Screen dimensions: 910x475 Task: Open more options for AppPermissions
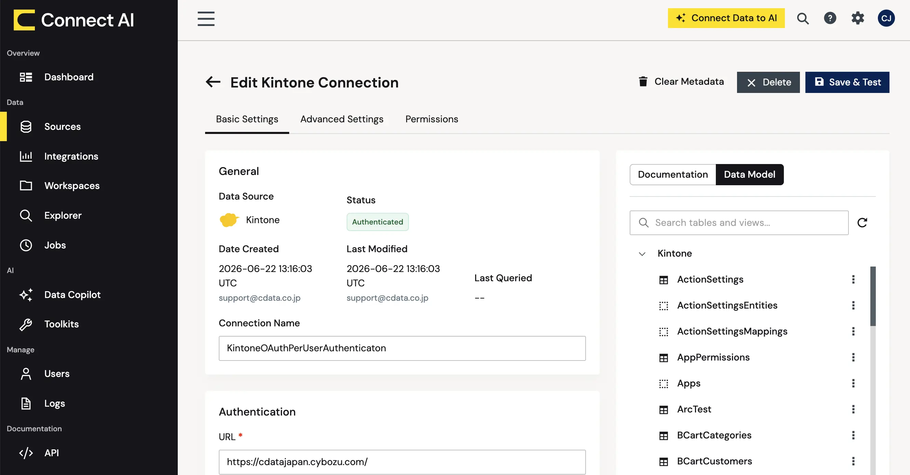pos(853,357)
